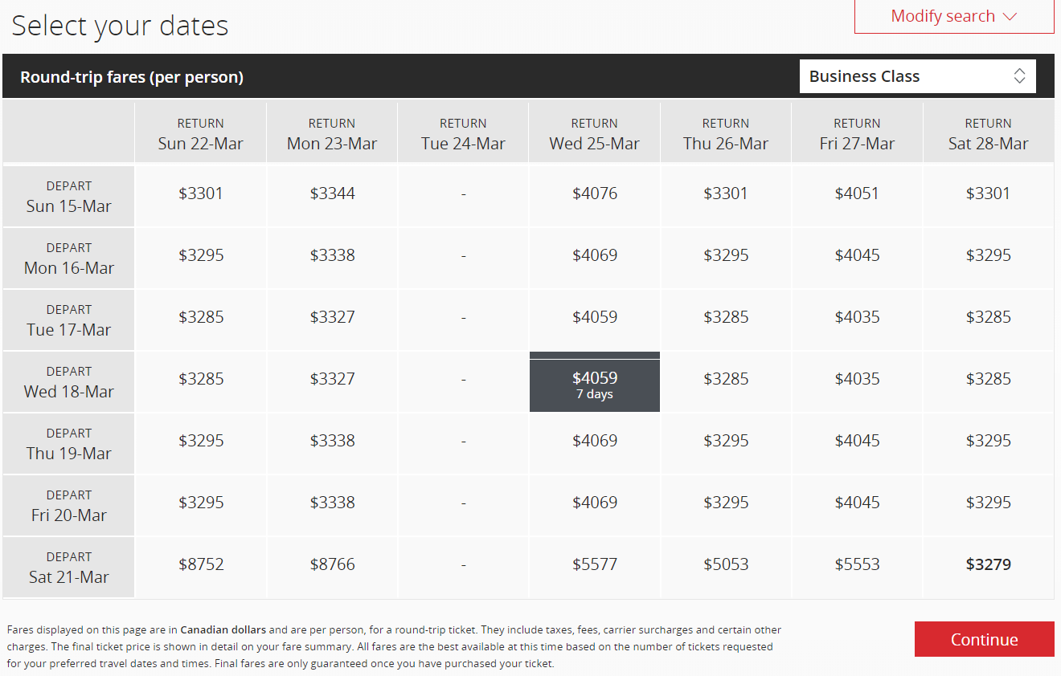Click the Return Wed 25-Mar column header
The height and width of the screenshot is (676, 1061).
click(x=595, y=134)
